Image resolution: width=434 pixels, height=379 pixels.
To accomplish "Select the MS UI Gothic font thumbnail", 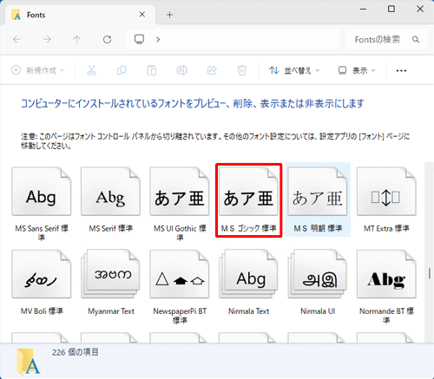I will (x=180, y=192).
